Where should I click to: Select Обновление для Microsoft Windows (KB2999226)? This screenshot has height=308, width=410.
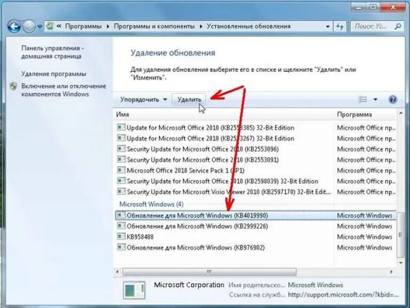[x=256, y=226]
